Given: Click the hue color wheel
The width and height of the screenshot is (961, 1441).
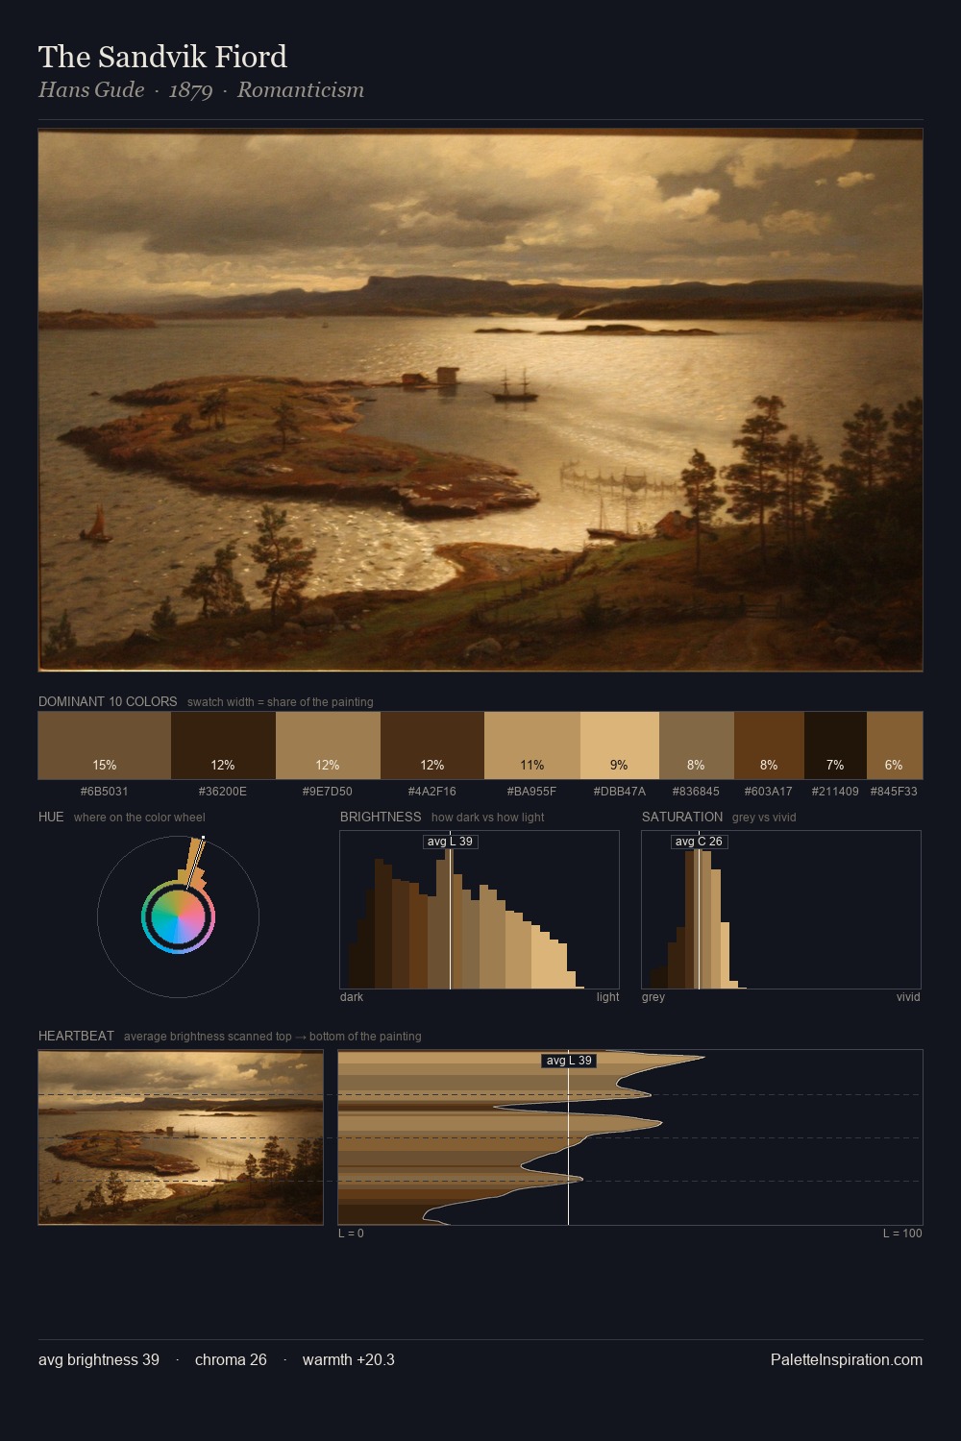Looking at the screenshot, I should click(178, 916).
